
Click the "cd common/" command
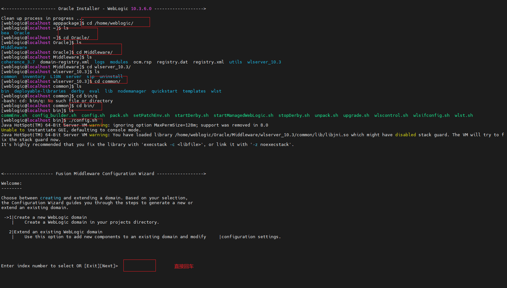click(108, 82)
